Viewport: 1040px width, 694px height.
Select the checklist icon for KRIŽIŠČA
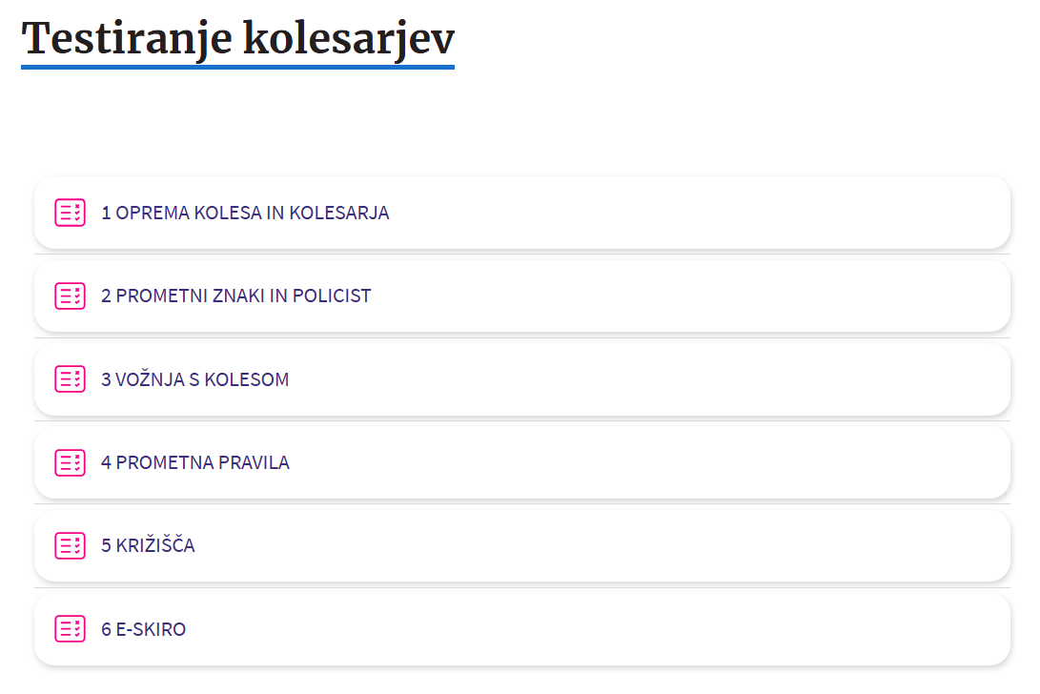[70, 545]
